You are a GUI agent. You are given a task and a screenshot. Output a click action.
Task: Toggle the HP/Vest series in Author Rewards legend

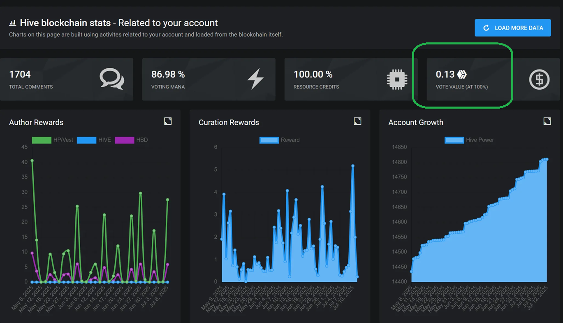click(x=52, y=140)
